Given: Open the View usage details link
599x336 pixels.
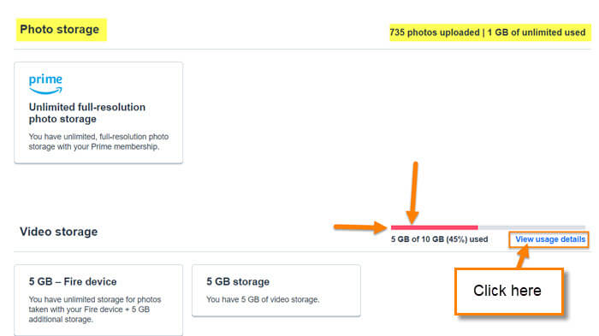Looking at the screenshot, I should coord(549,239).
